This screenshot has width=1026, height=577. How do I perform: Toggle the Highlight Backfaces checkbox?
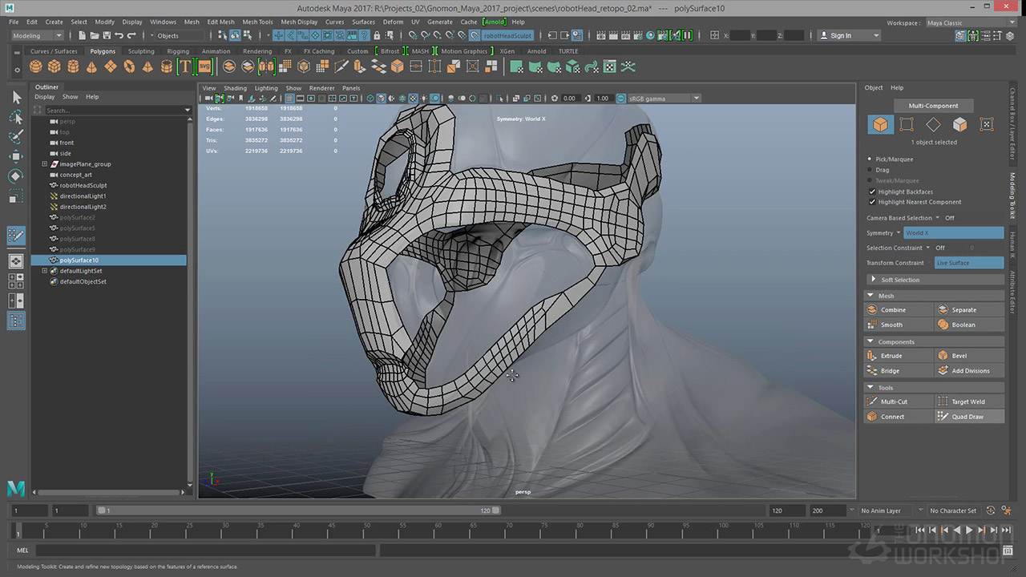pyautogui.click(x=872, y=192)
